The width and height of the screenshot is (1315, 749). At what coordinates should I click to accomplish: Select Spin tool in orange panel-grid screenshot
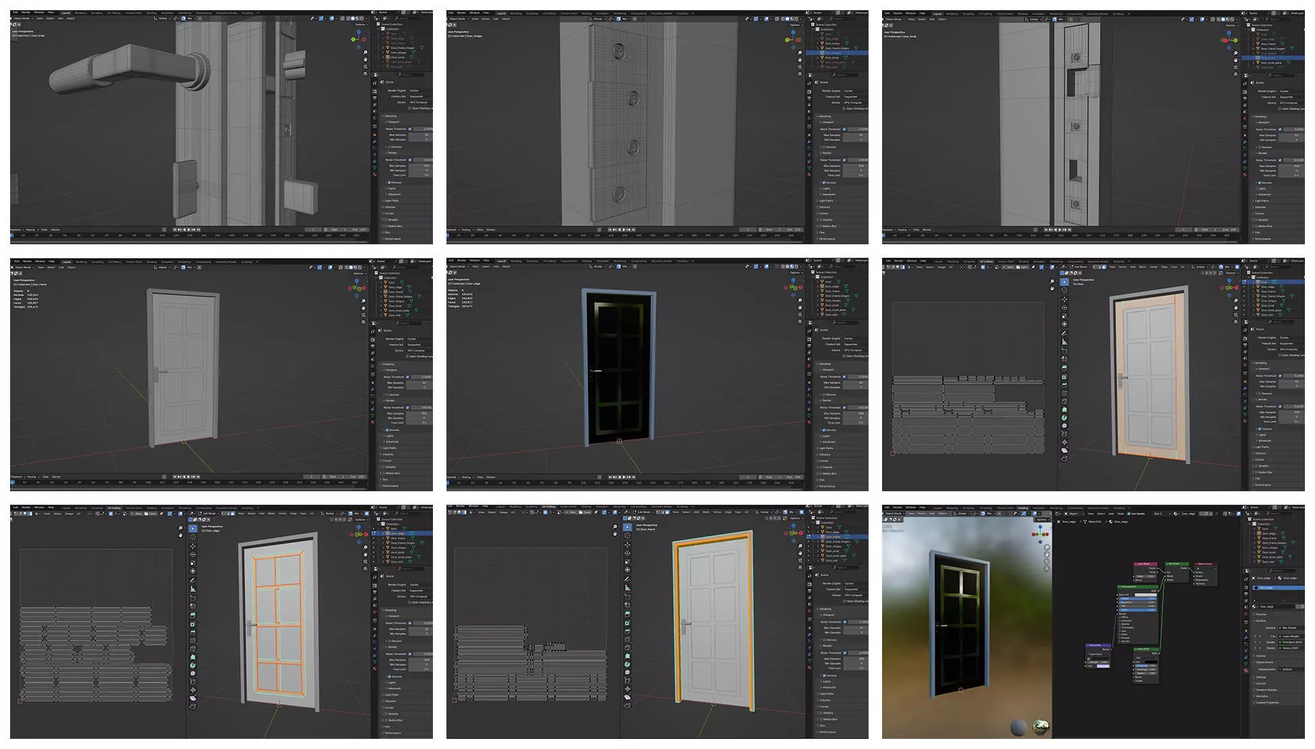[193, 665]
